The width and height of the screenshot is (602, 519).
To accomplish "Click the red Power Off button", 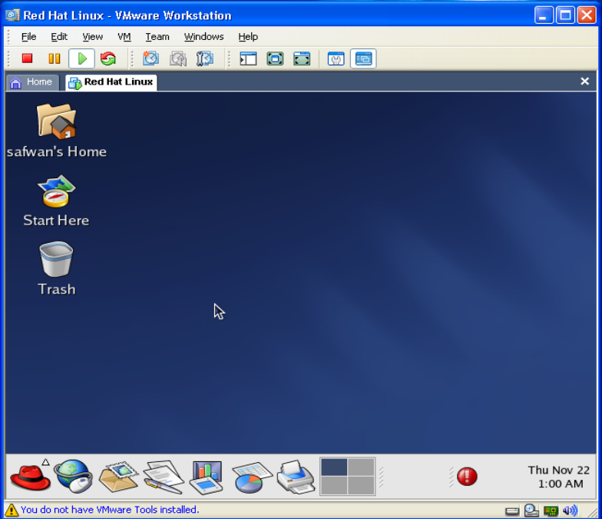I will coord(28,58).
